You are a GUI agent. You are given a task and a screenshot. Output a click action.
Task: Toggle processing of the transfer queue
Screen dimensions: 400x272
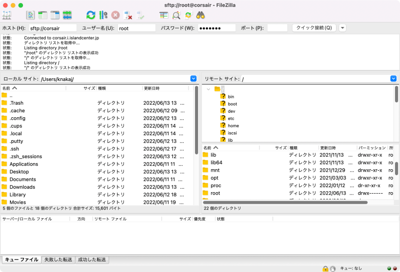coord(103,15)
